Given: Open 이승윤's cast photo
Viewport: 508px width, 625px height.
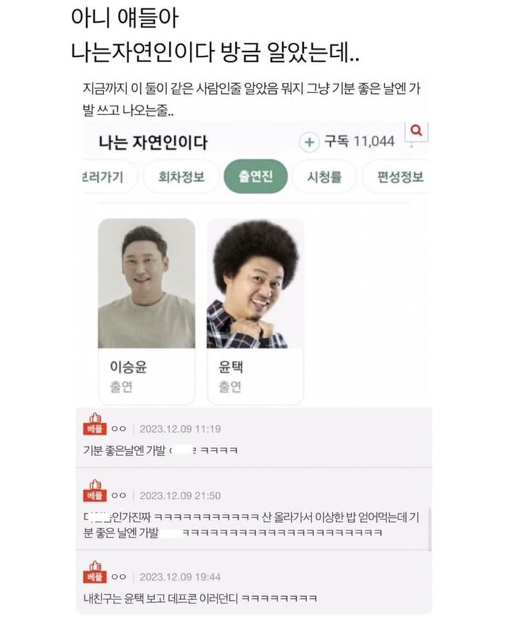Looking at the screenshot, I should coord(147,284).
